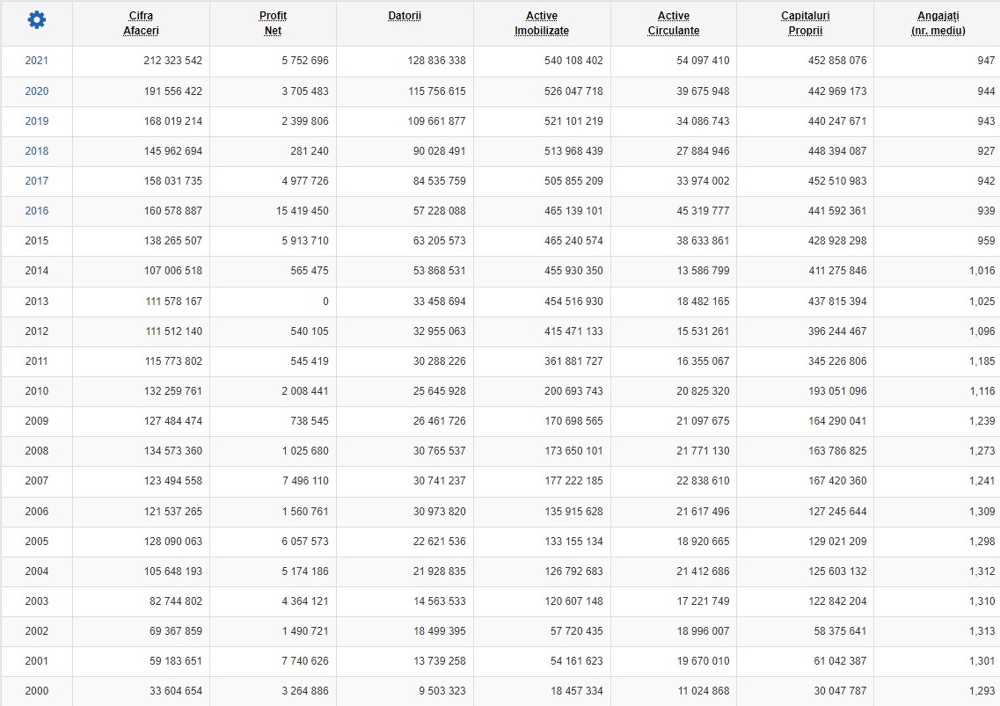Click turnover value 191 556 422
Screen dimensions: 1000x706
coord(173,91)
